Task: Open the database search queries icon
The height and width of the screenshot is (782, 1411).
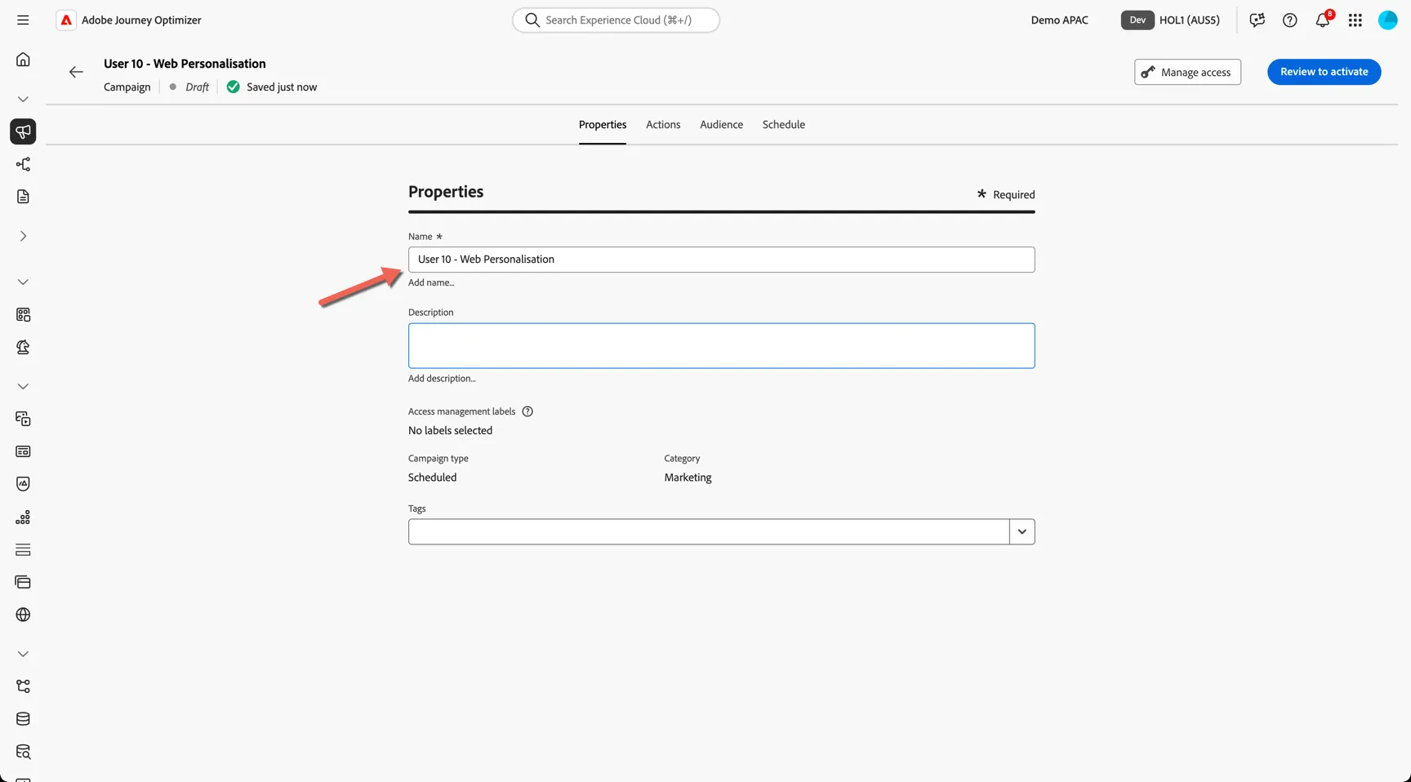Action: click(23, 752)
